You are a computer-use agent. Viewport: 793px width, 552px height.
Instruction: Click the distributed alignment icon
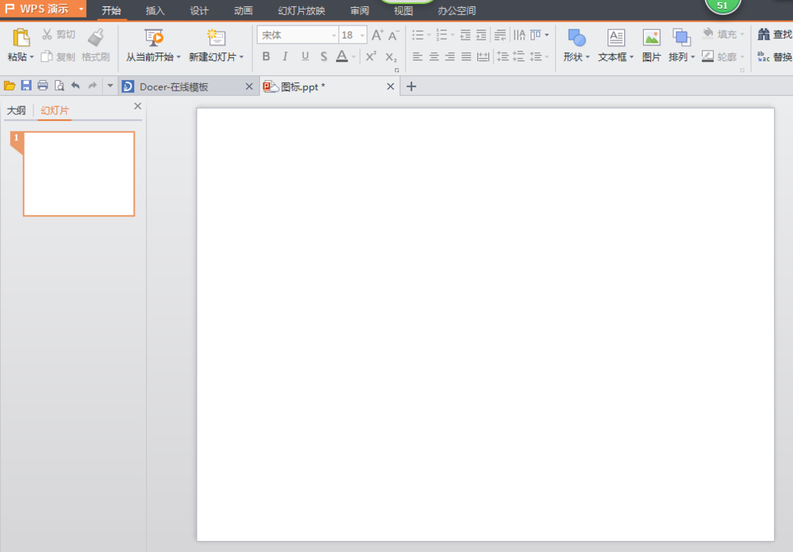(484, 56)
